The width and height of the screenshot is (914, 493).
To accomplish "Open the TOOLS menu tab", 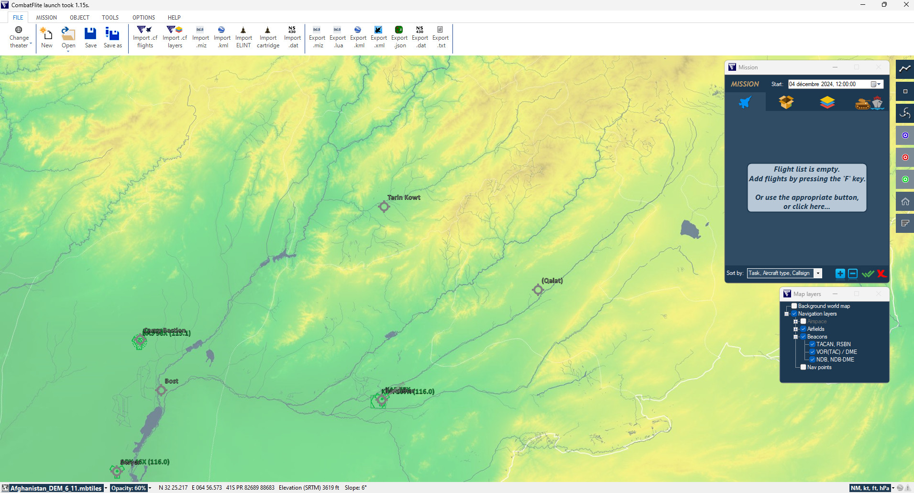I will click(x=110, y=18).
